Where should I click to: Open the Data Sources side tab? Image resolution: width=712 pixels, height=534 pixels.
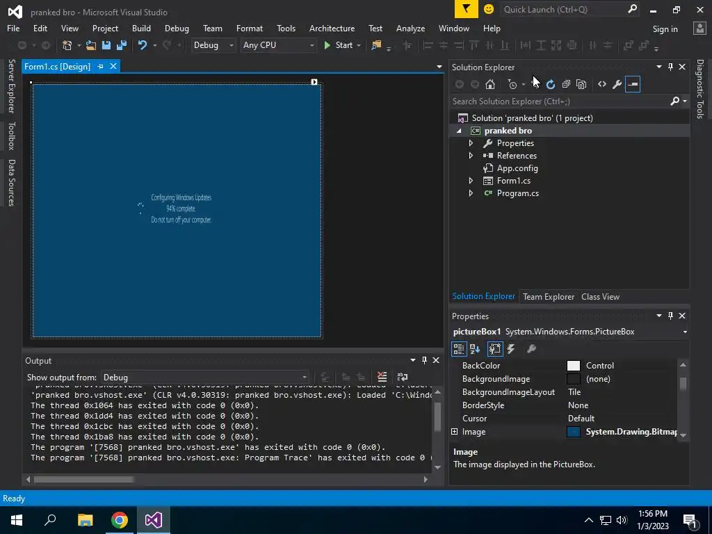11,183
